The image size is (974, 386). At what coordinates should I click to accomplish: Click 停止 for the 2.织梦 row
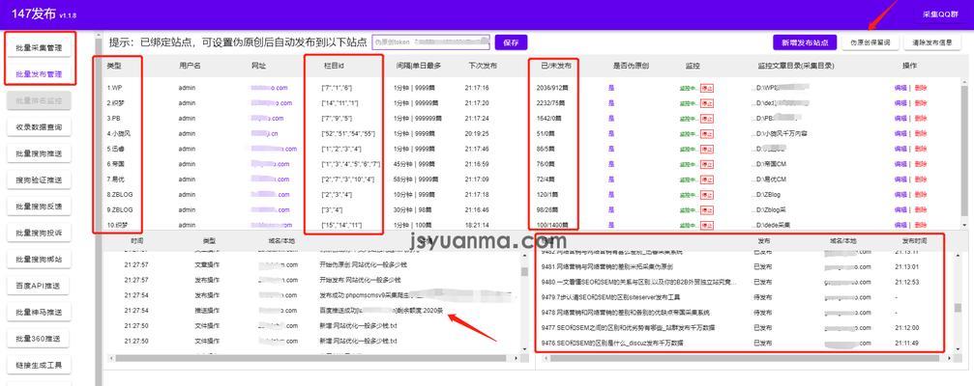tap(707, 103)
